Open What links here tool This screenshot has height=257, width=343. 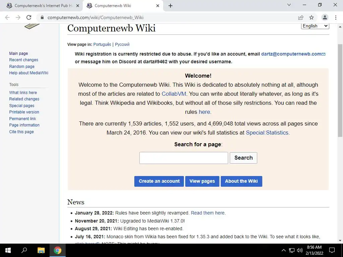pyautogui.click(x=23, y=93)
